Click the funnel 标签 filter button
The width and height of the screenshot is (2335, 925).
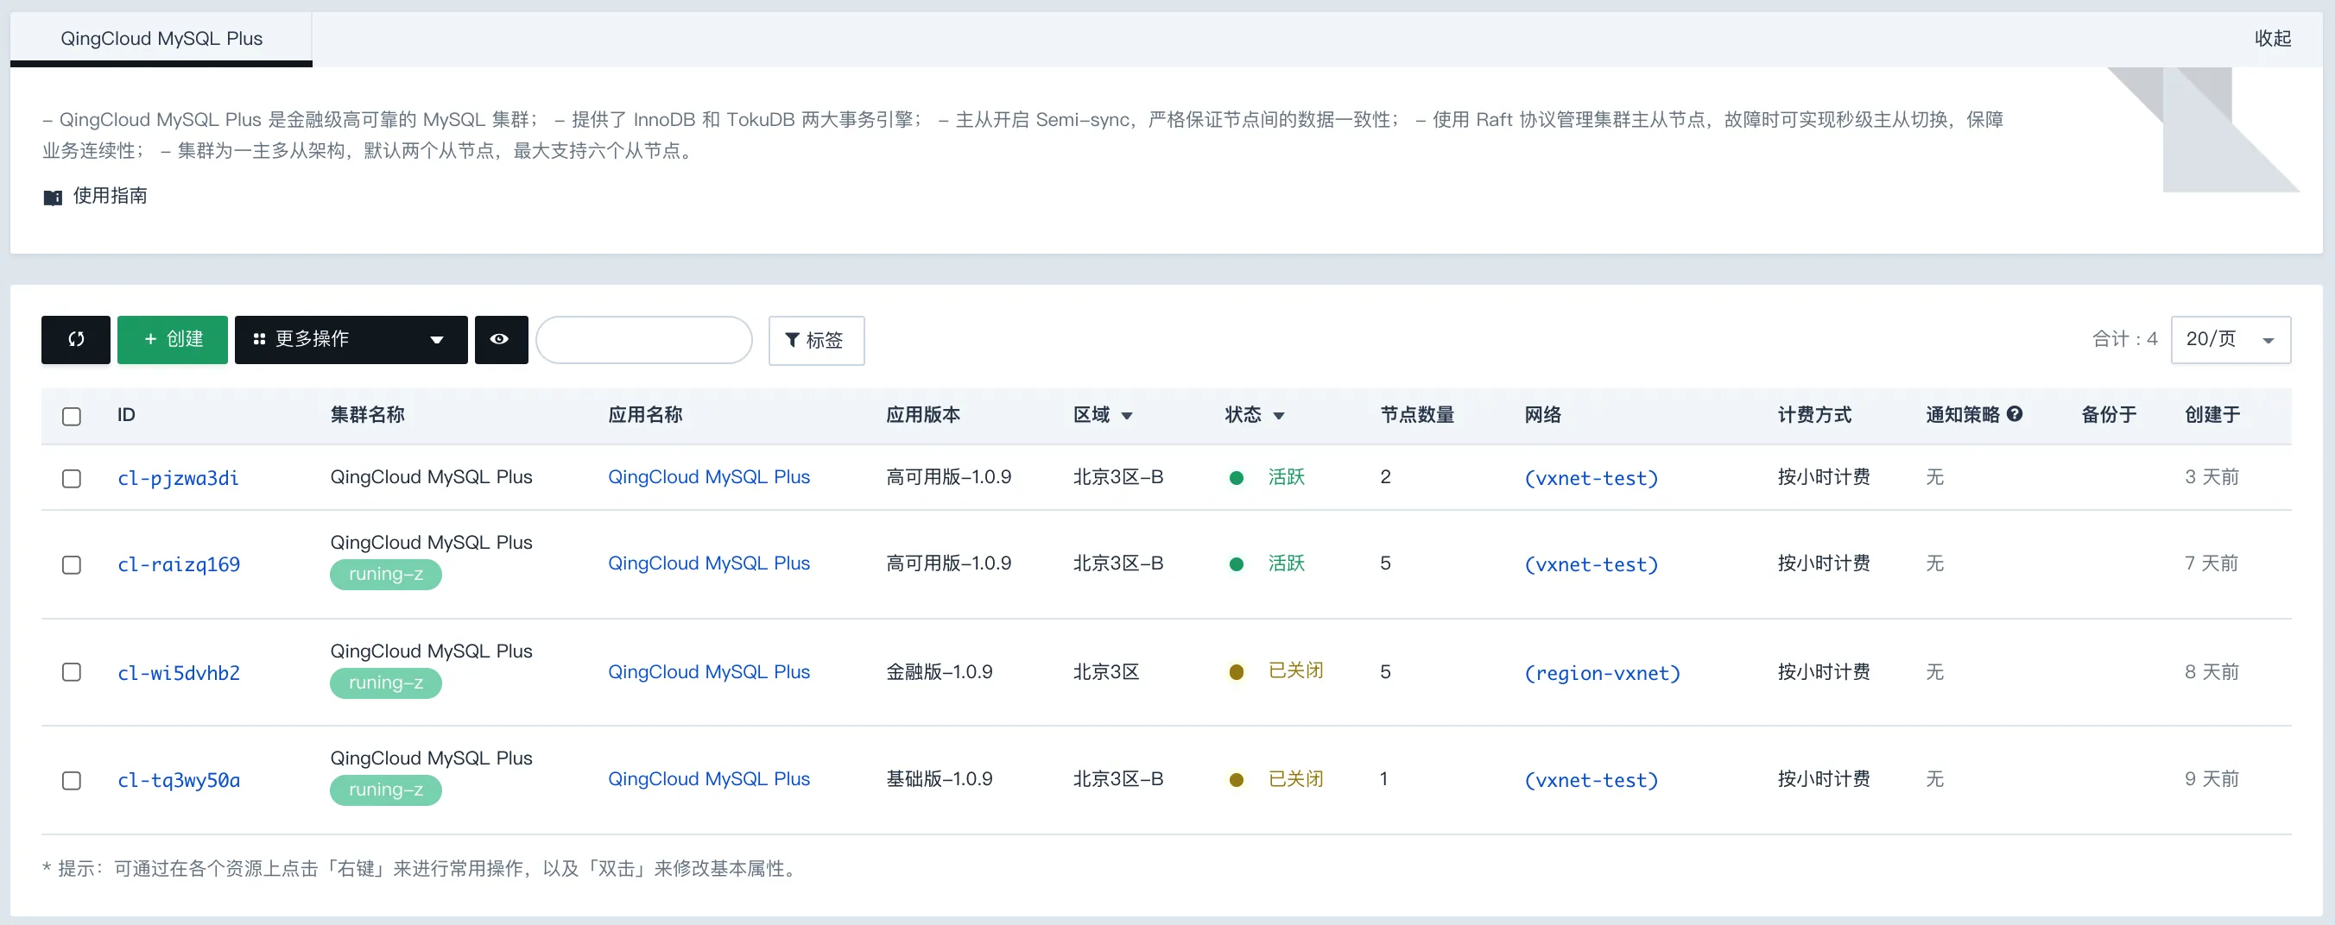[816, 340]
